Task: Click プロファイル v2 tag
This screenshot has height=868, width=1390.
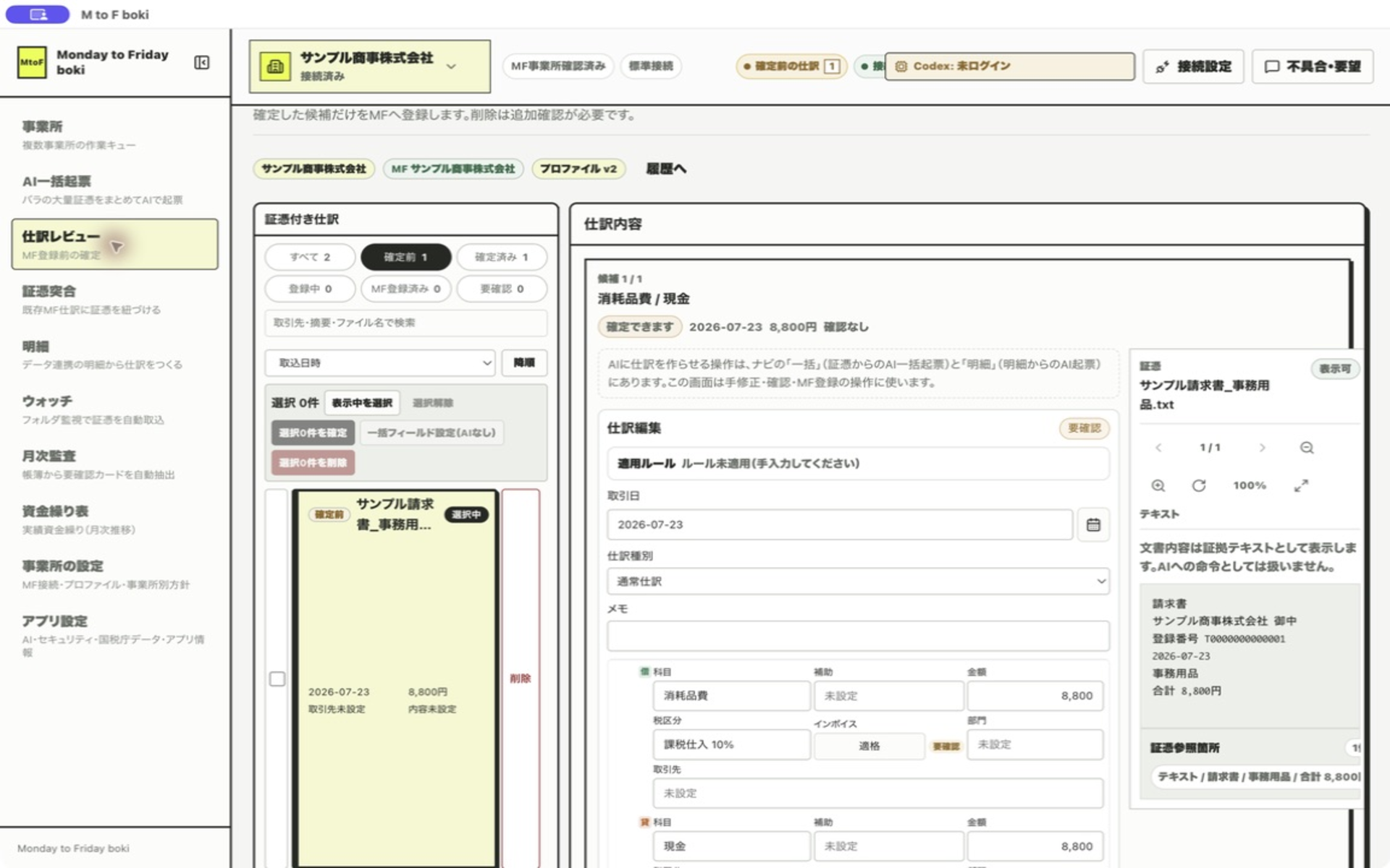Action: 578,169
